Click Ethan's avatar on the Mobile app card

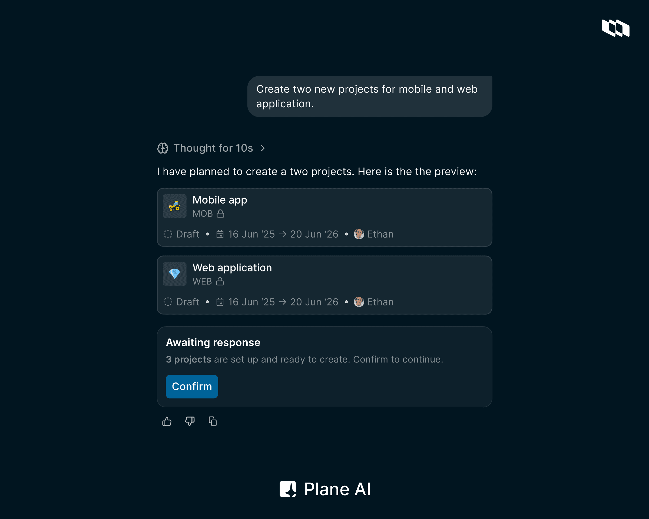[359, 234]
